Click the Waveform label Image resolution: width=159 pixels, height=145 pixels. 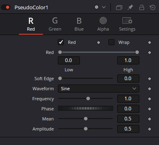pyautogui.click(x=43, y=89)
